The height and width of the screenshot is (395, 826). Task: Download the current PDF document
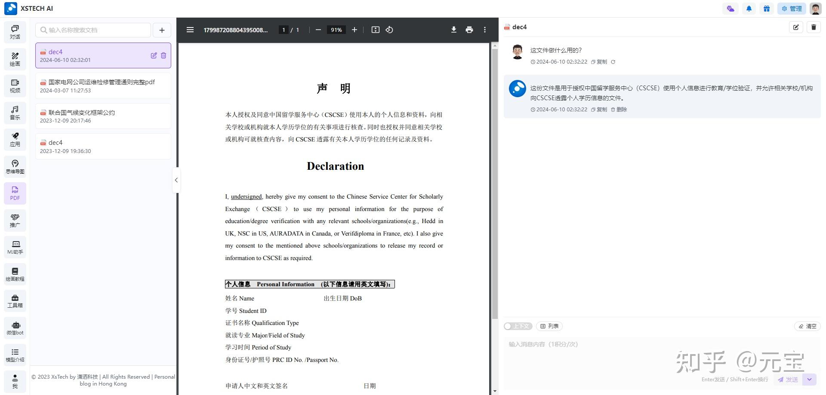coord(453,30)
